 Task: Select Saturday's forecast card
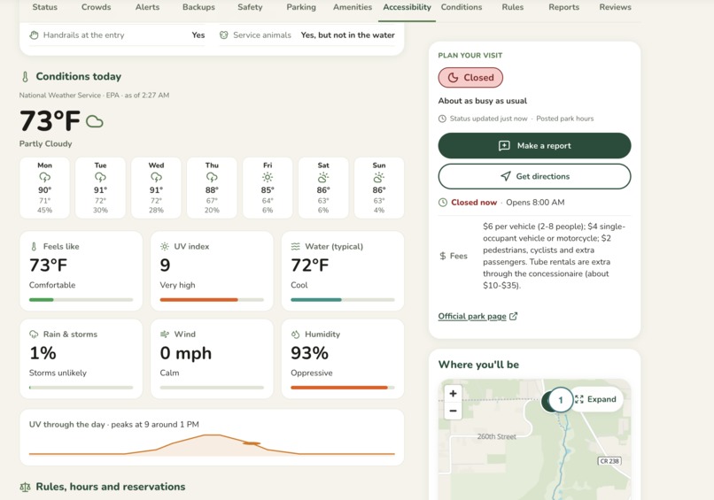pyautogui.click(x=323, y=188)
